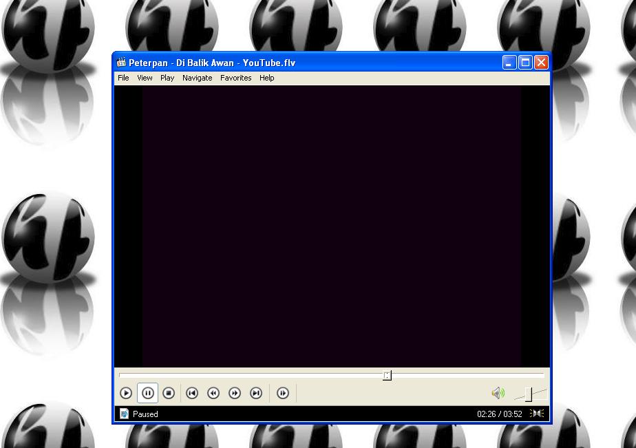Viewport: 636px width, 448px height.
Task: Close the Peterpan video window
Action: [541, 63]
